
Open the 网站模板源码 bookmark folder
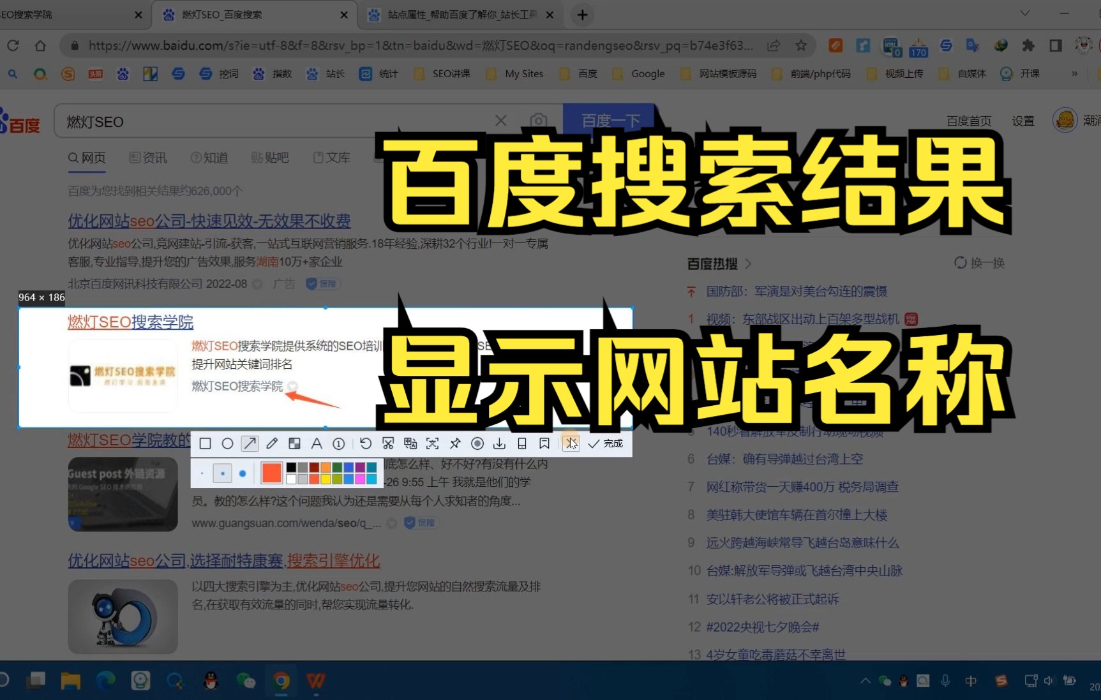pyautogui.click(x=719, y=74)
